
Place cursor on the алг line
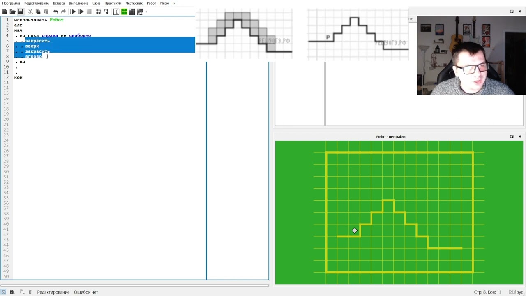click(x=18, y=25)
